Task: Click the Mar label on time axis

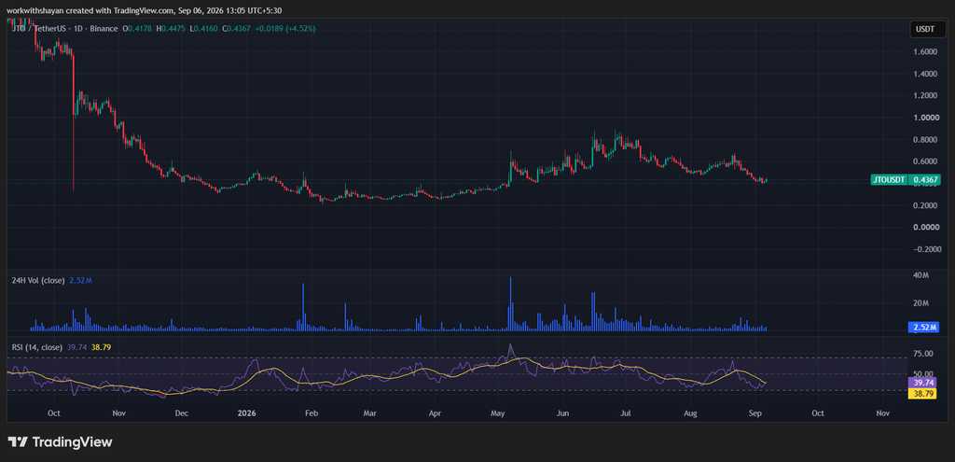Action: pyautogui.click(x=369, y=413)
